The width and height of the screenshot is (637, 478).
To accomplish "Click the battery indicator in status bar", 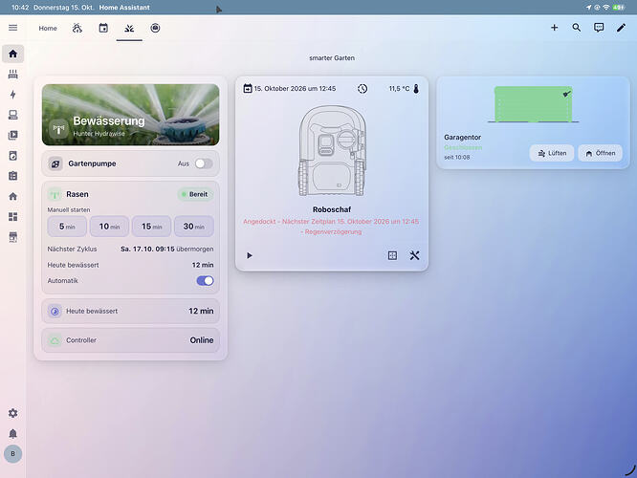I will click(x=619, y=8).
